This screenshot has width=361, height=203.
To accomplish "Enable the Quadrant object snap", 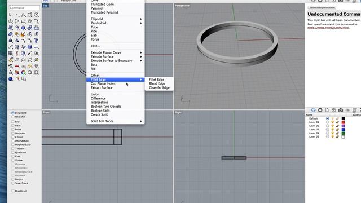I will pos(13,152).
